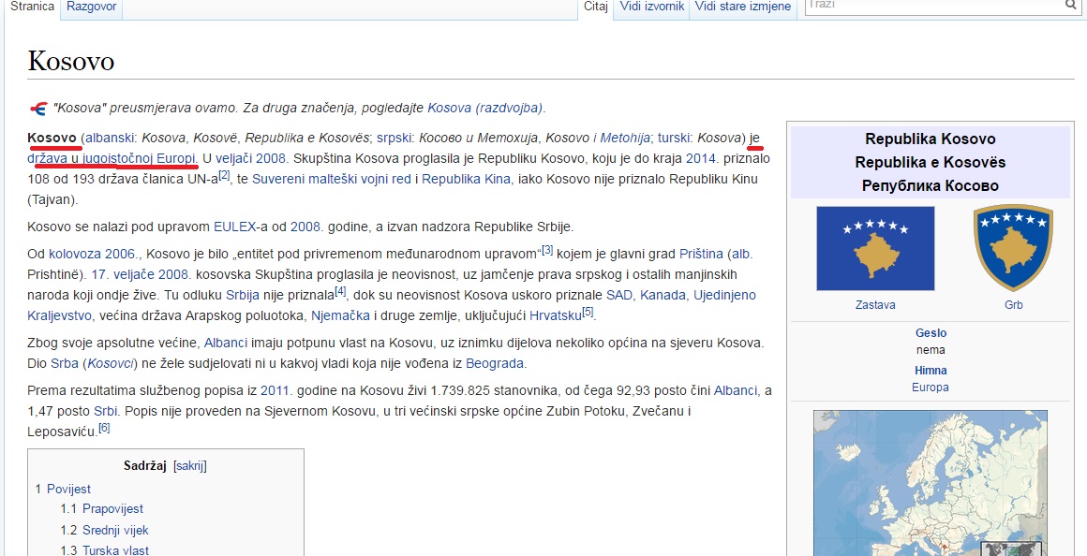Open the 2014 year link

(x=700, y=158)
